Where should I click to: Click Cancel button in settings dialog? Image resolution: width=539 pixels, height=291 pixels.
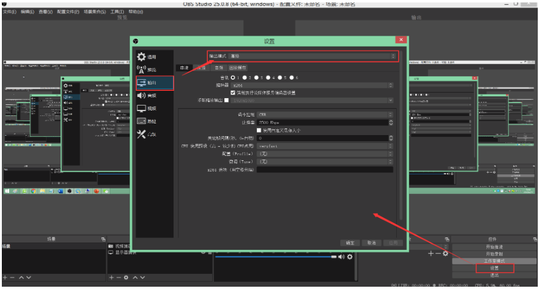(372, 243)
